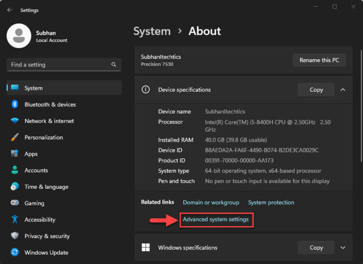Copy the Windows specifications
This screenshot has width=363, height=264.
click(x=316, y=247)
